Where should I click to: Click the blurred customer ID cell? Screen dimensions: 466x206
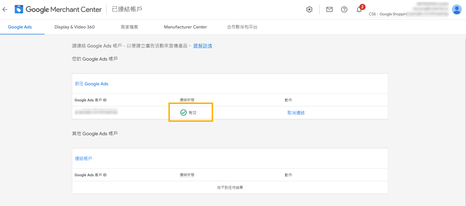coord(96,112)
